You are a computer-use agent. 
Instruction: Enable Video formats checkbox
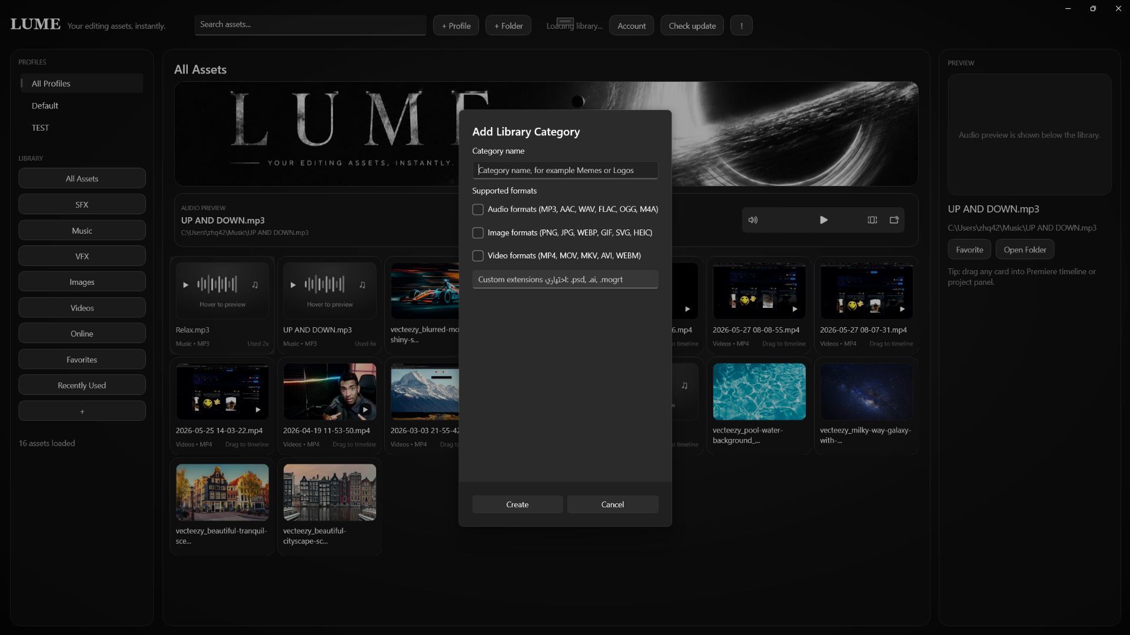point(478,256)
